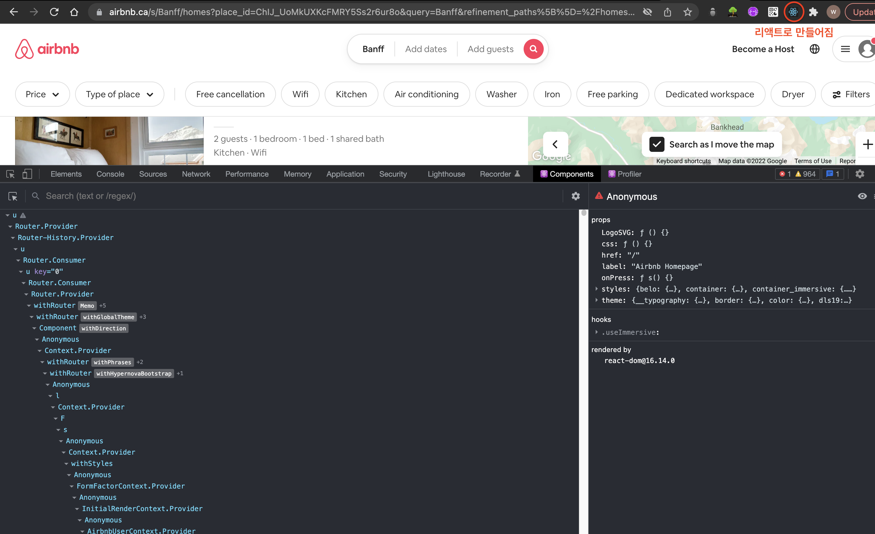Click the Become a Host link
This screenshot has height=534, width=875.
point(762,49)
